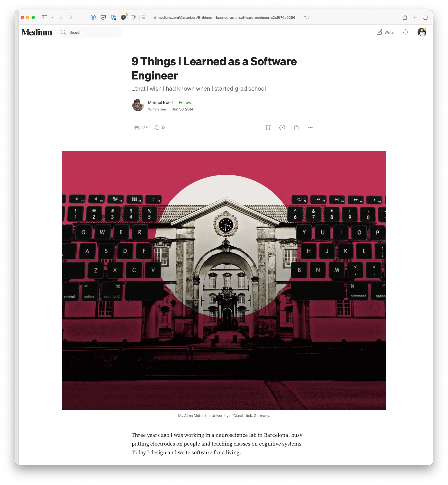Open the 1Password browser extension
Screen dimensions: 448x485
[x=113, y=17]
